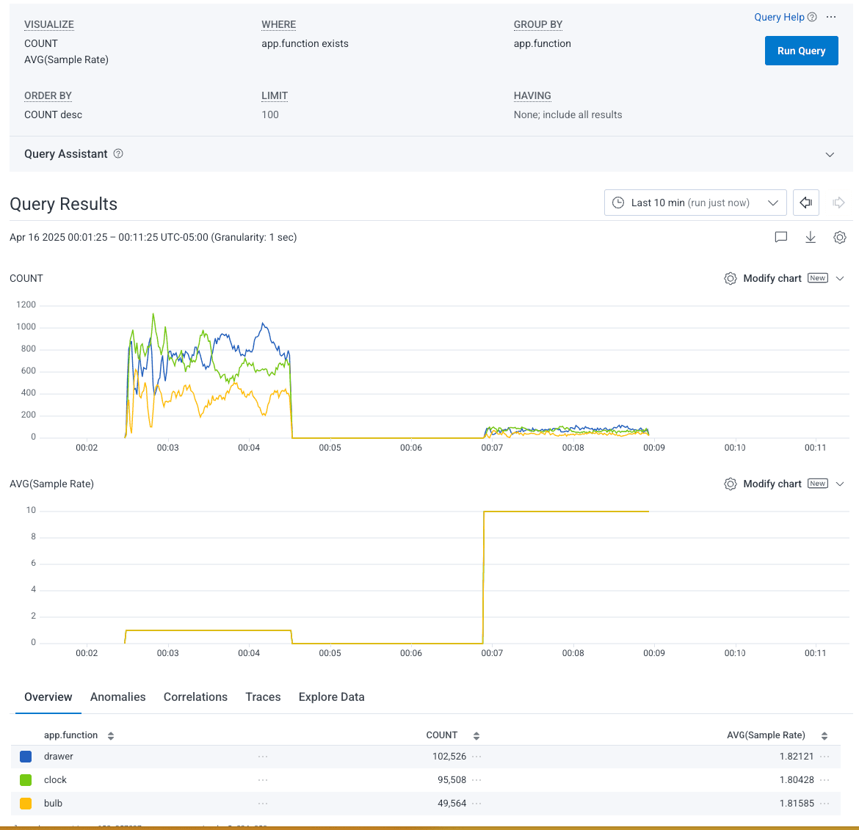Image resolution: width=859 pixels, height=830 pixels.
Task: Click the blue drawer color swatch
Action: click(x=26, y=757)
